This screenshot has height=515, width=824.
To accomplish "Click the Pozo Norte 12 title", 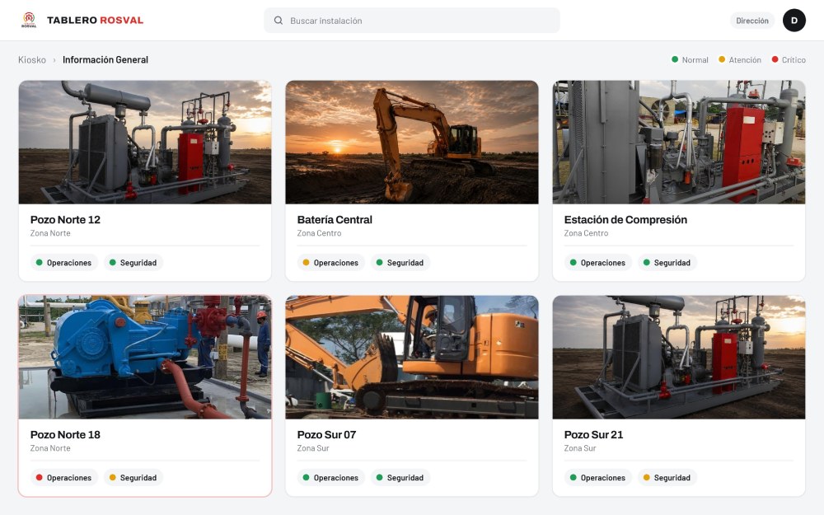I will pyautogui.click(x=65, y=220).
